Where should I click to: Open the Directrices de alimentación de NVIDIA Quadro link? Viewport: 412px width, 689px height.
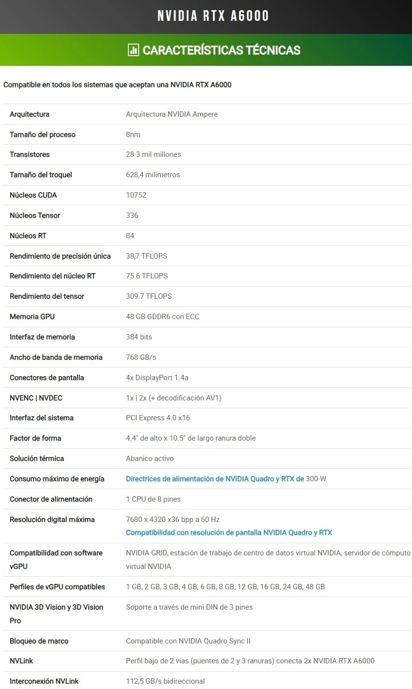[x=215, y=479]
